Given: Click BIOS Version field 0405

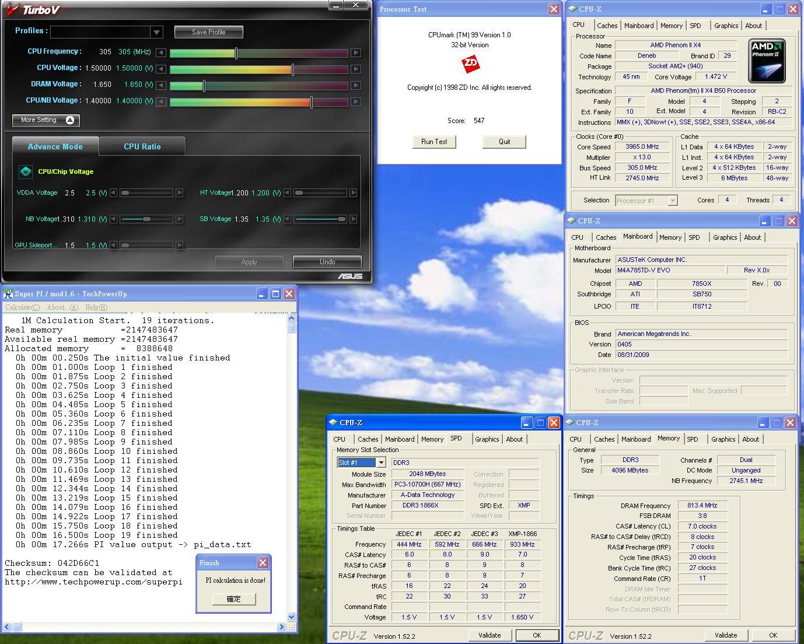Looking at the screenshot, I should pos(701,344).
